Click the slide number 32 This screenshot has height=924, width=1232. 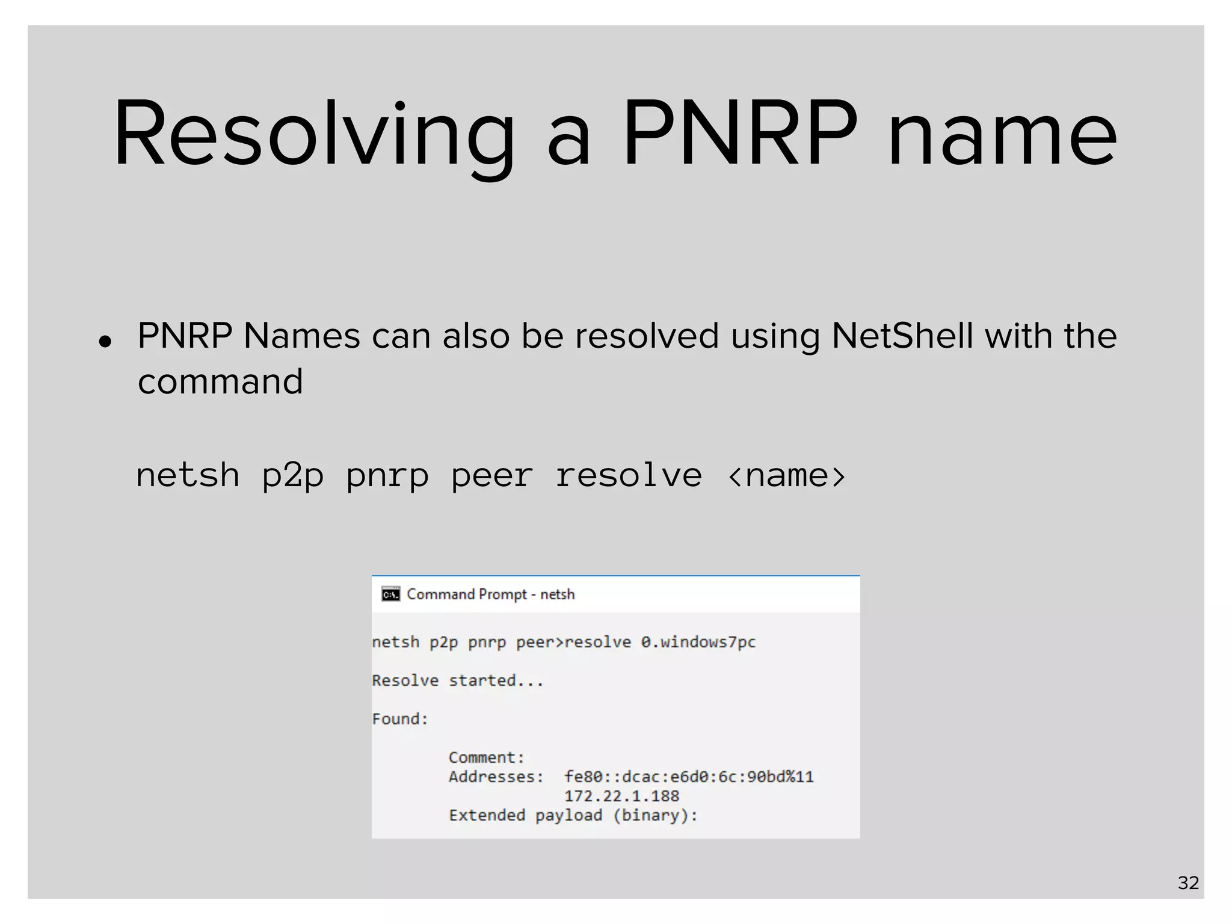[1188, 882]
